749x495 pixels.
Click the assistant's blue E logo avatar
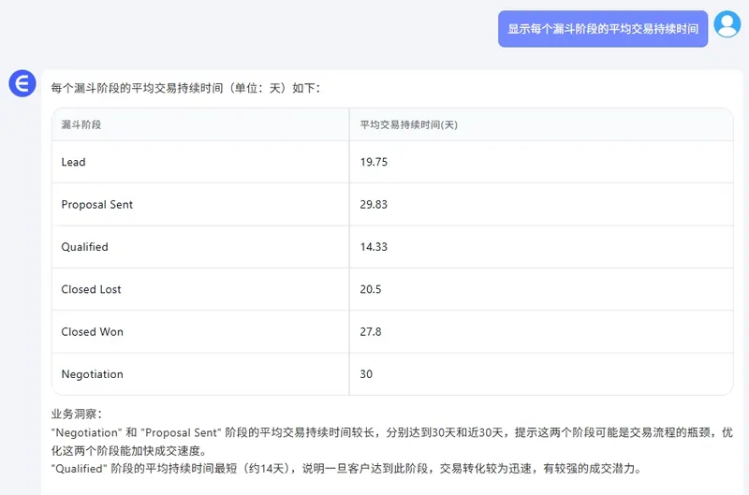22,83
